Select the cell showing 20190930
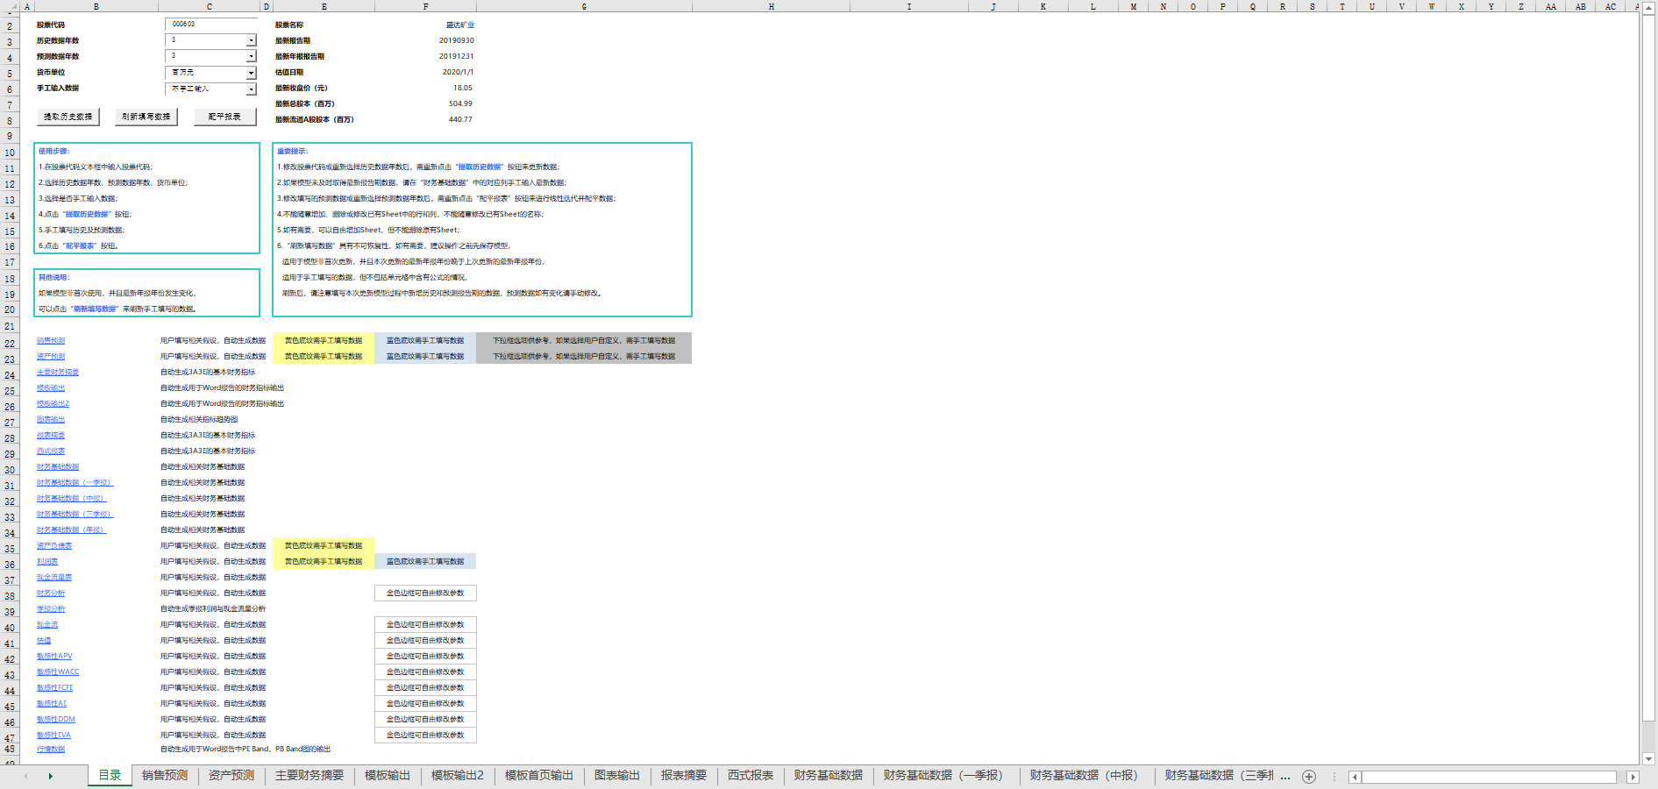The width and height of the screenshot is (1658, 789). click(x=457, y=40)
